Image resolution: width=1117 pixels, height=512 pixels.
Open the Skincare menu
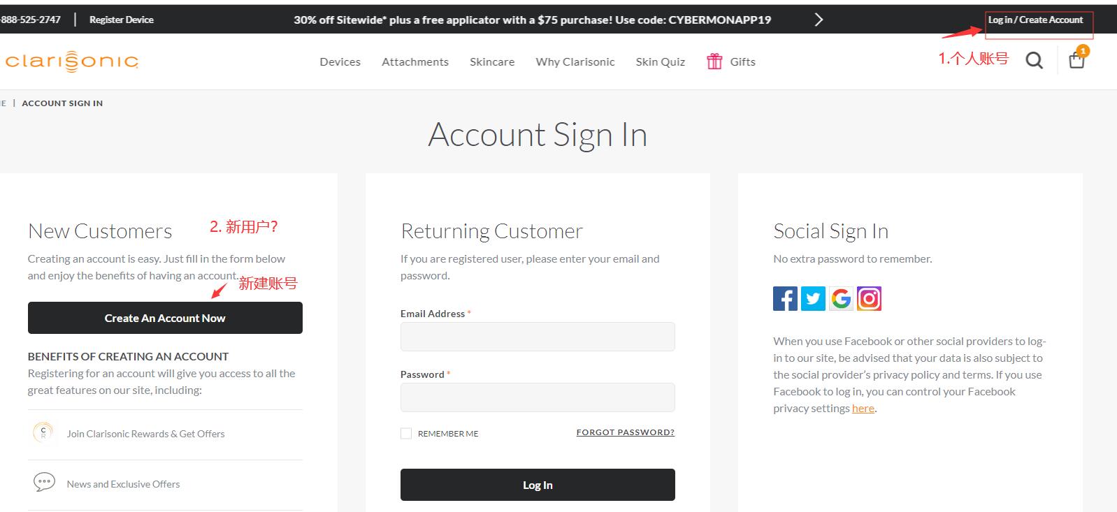[492, 62]
